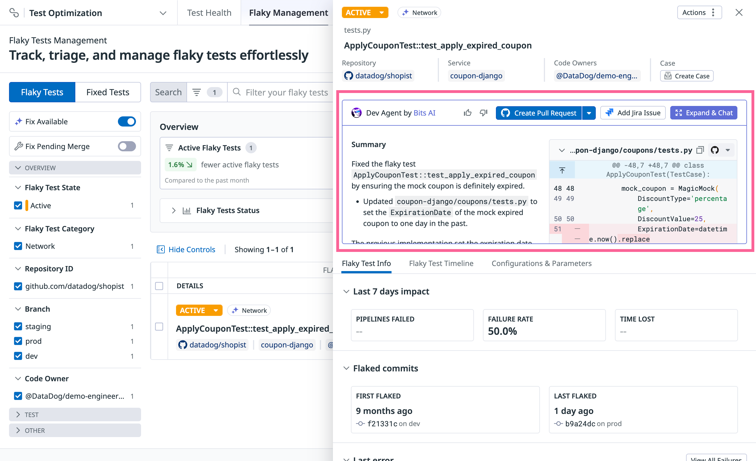Open Create Pull Request dropdown arrow

[589, 113]
